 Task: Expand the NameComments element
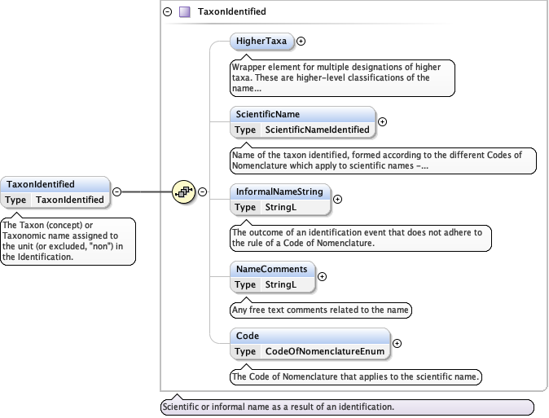pyautogui.click(x=322, y=276)
